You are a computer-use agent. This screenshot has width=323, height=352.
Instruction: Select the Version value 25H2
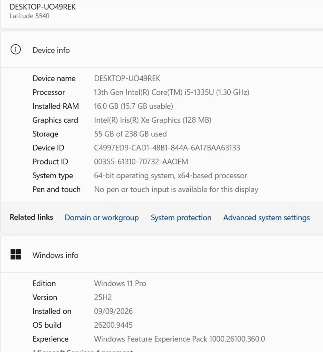coord(103,297)
